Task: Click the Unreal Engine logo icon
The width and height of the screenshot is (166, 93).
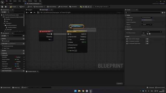Action: point(2,2)
